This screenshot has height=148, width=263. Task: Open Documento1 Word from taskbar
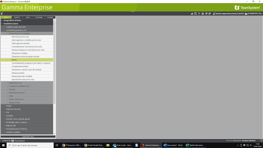[x=173, y=145]
